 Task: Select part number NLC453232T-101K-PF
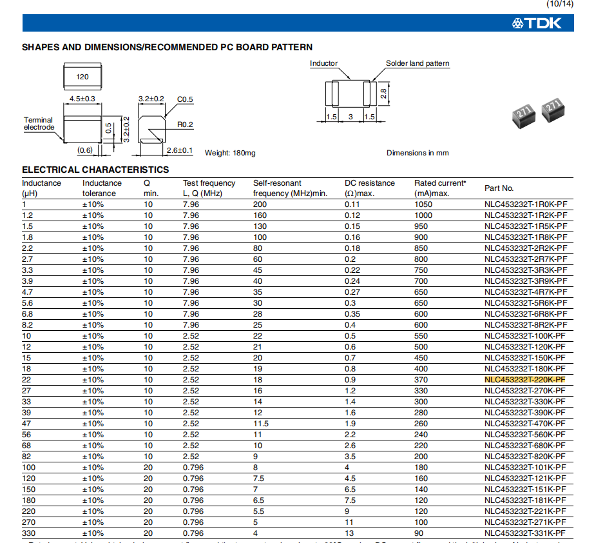coord(524,468)
